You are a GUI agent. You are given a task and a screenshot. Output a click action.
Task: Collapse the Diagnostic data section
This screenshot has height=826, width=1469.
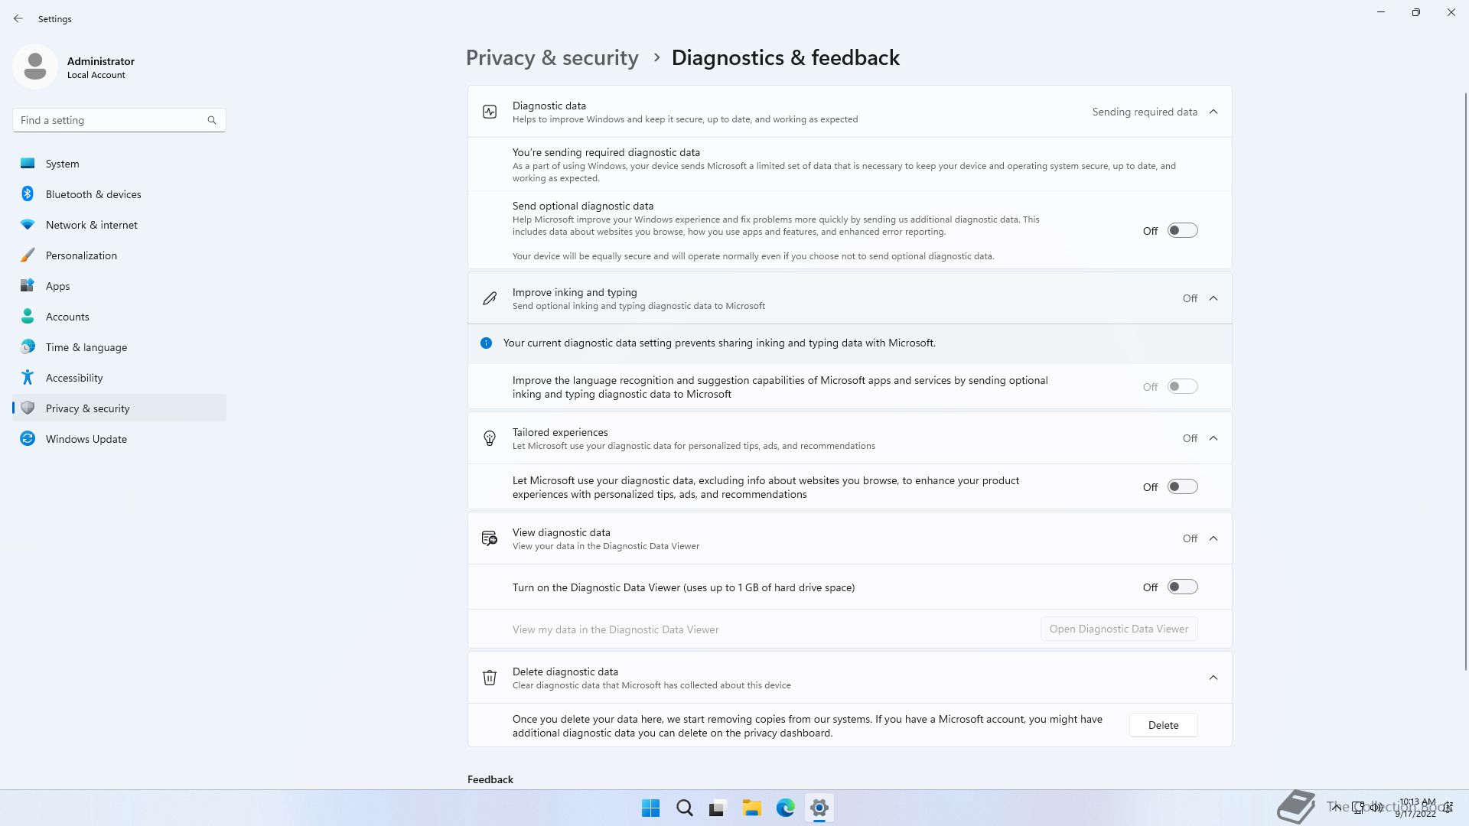pos(1213,112)
